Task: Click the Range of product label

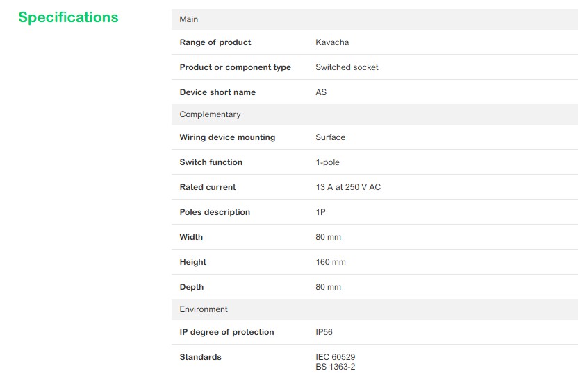Action: point(215,42)
